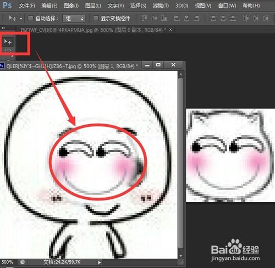Click the align vertical centers icon
Image resolution: width=275 pixels, height=268 pixels.
154,18
